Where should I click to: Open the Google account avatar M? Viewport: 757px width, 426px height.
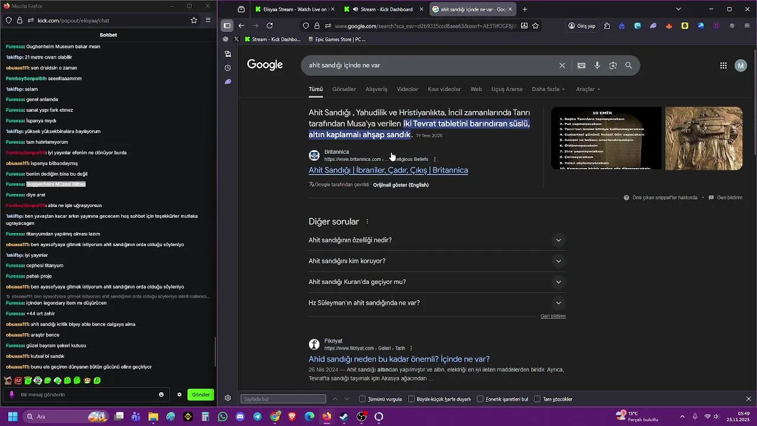coord(740,66)
